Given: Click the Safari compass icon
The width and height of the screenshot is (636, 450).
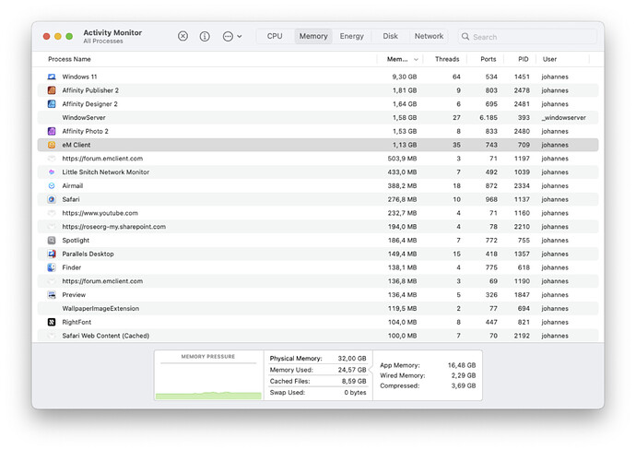Looking at the screenshot, I should click(x=52, y=199).
